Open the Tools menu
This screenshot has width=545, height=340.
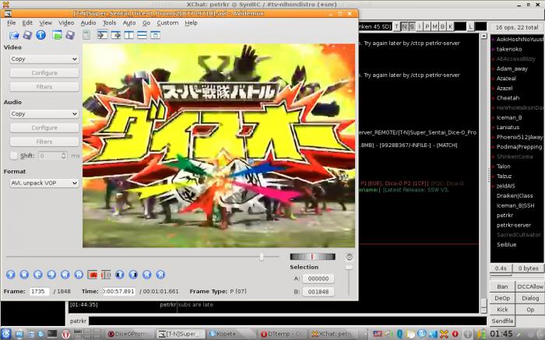(110, 23)
